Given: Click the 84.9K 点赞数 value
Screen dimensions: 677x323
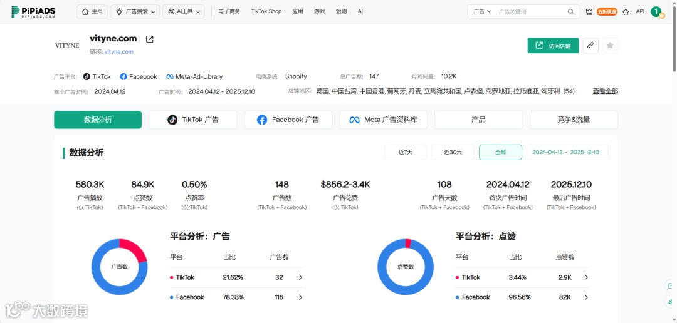Looking at the screenshot, I should [142, 185].
